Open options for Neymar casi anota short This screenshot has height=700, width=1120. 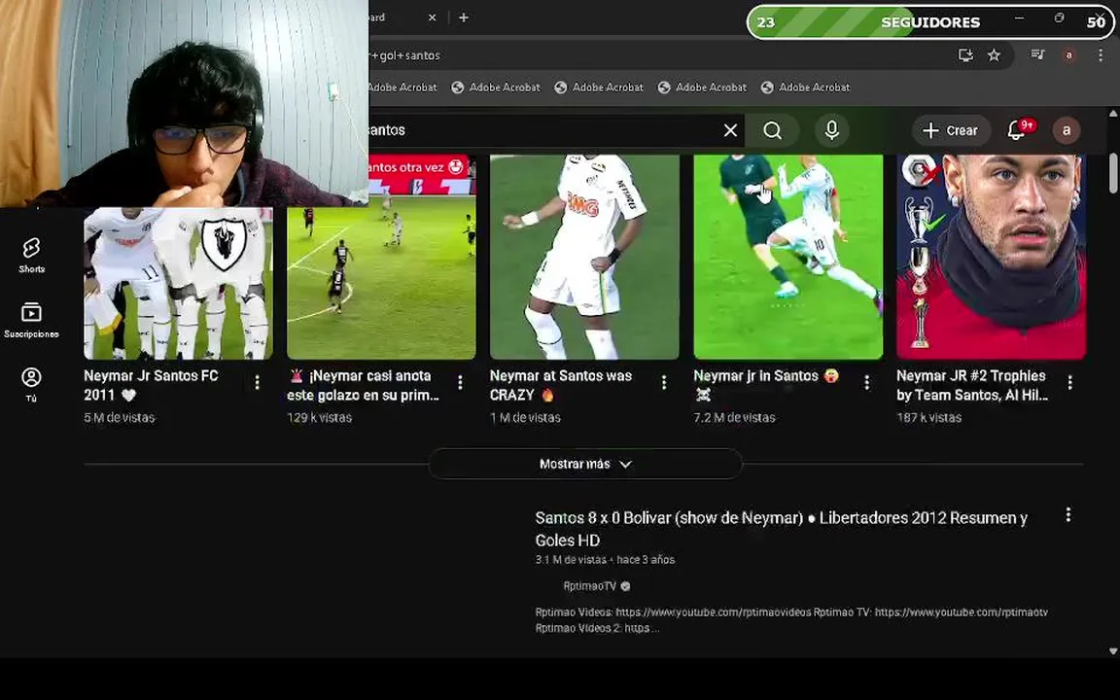tap(460, 383)
